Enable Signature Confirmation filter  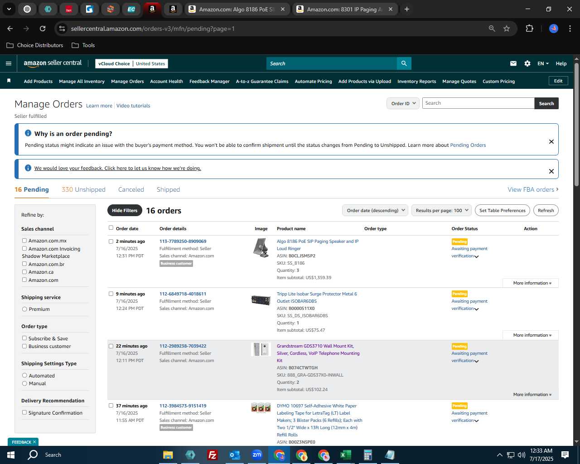click(x=24, y=412)
